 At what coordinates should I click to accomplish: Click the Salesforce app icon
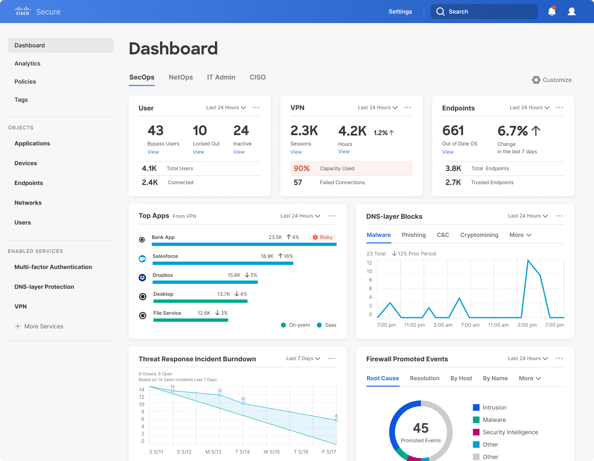tap(142, 259)
